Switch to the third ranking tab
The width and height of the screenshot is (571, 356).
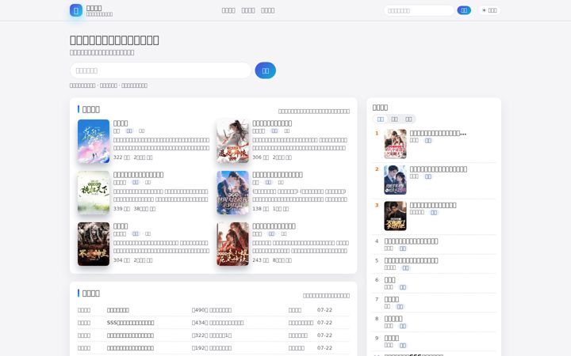(408, 119)
